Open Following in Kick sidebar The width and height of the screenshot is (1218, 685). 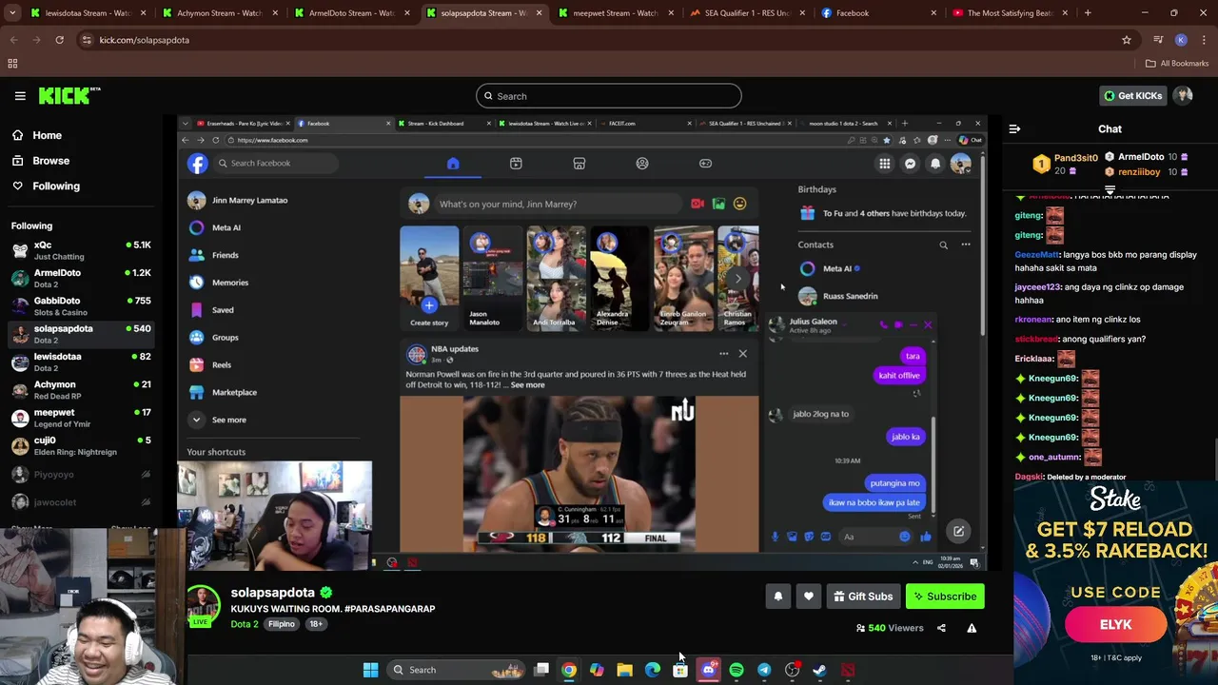click(x=56, y=186)
